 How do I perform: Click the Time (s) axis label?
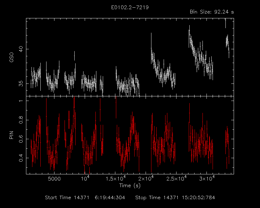(x=130, y=185)
